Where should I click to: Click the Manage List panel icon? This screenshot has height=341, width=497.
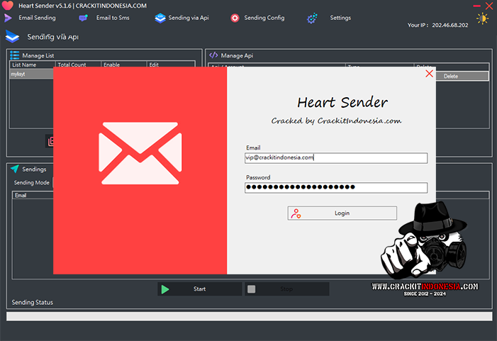click(x=14, y=55)
